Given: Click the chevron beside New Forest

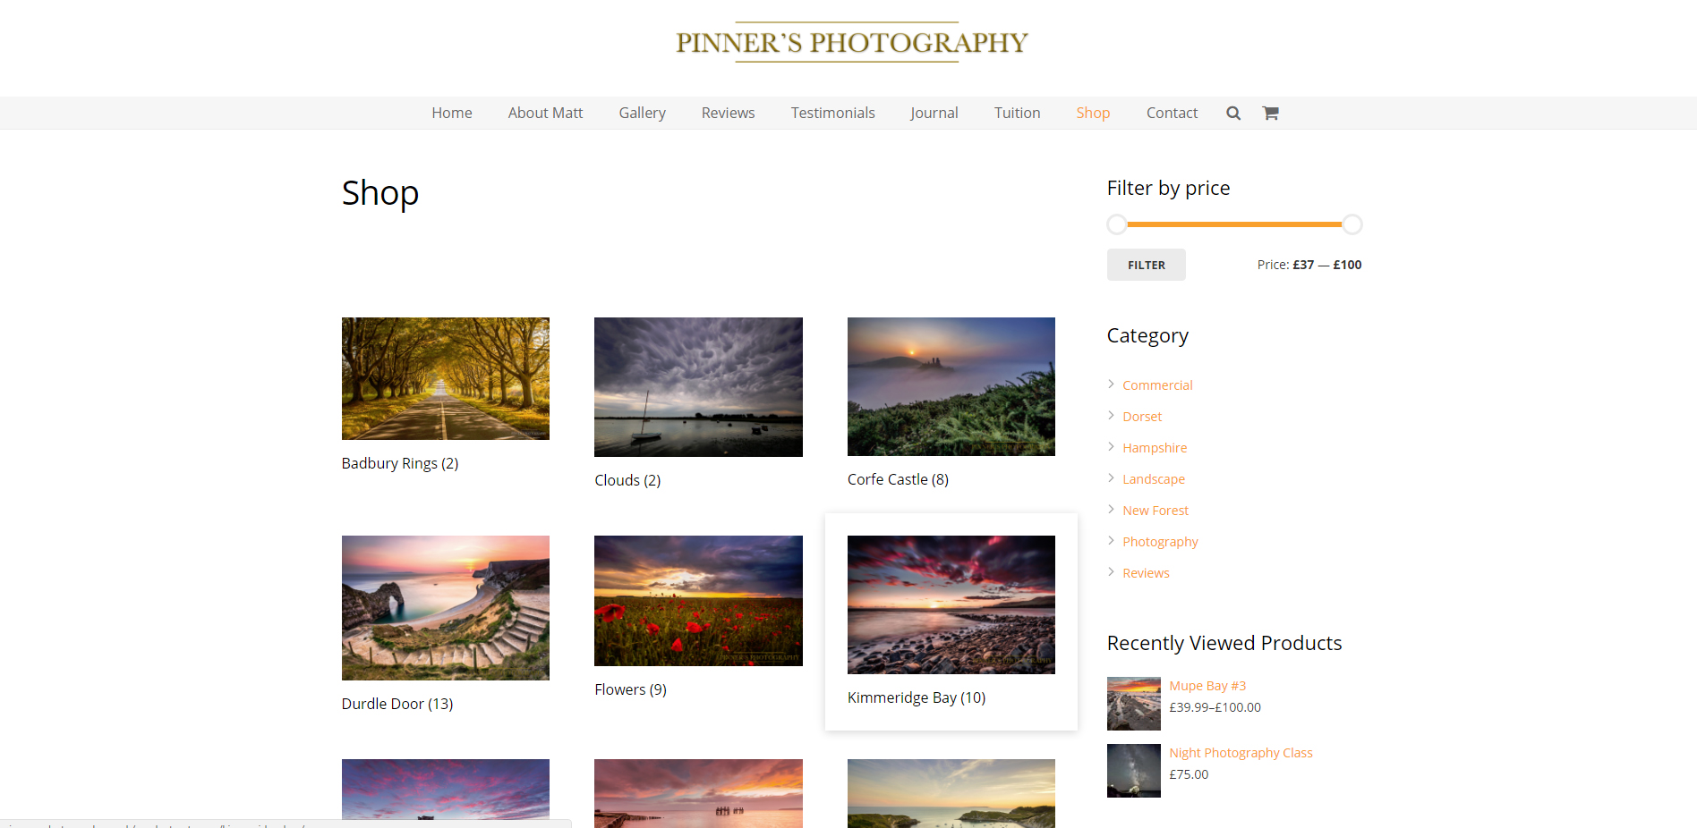Looking at the screenshot, I should [1111, 510].
